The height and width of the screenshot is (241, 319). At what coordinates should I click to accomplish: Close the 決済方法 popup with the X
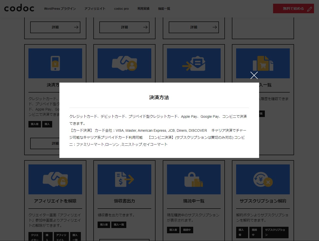(254, 75)
